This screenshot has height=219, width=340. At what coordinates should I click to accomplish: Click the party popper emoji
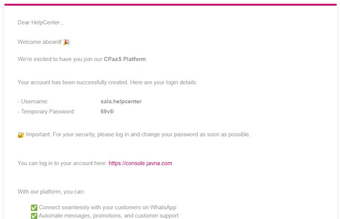click(x=66, y=42)
